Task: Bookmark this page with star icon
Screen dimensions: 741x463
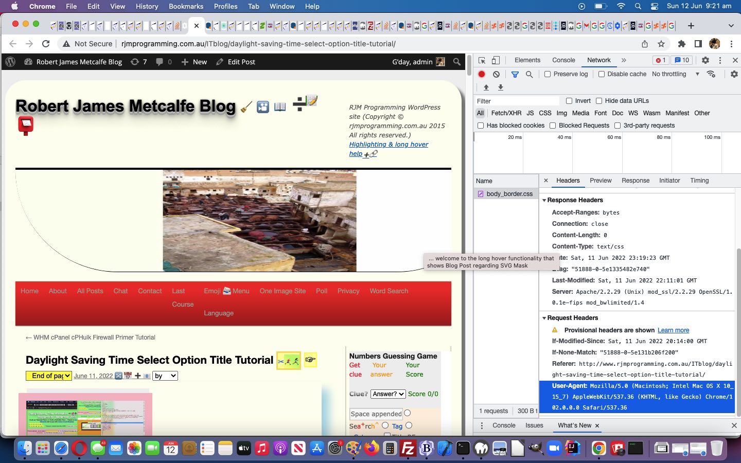Action: pyautogui.click(x=661, y=44)
